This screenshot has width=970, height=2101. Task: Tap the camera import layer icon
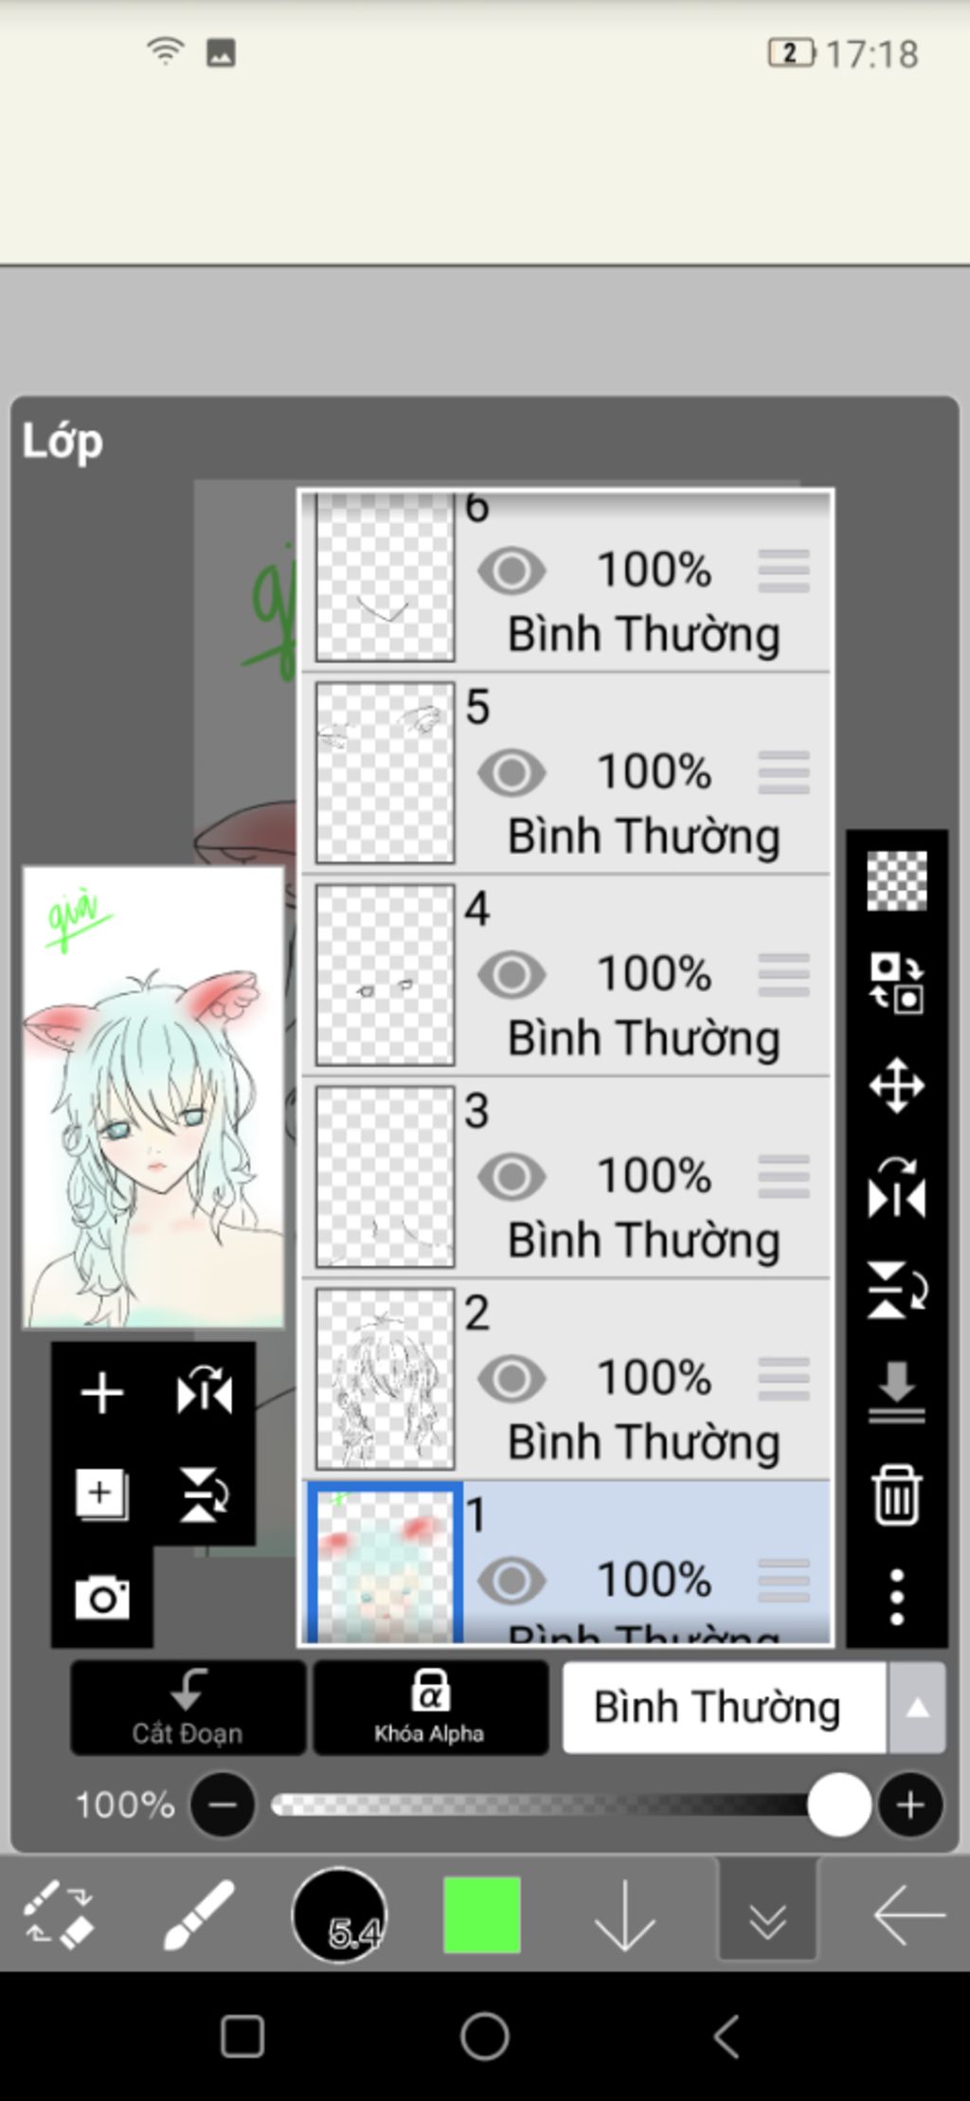(102, 1598)
